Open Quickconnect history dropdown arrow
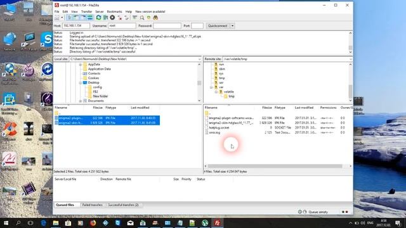 232,26
